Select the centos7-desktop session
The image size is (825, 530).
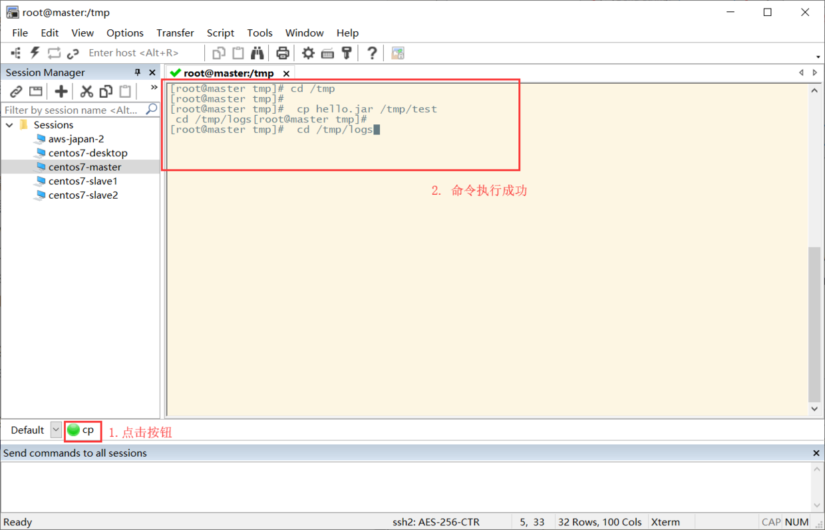point(88,153)
